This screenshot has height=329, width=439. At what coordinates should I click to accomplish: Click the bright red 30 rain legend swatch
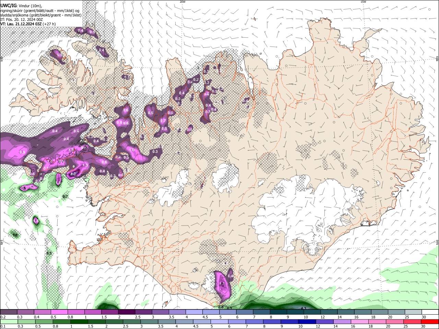click(430, 321)
